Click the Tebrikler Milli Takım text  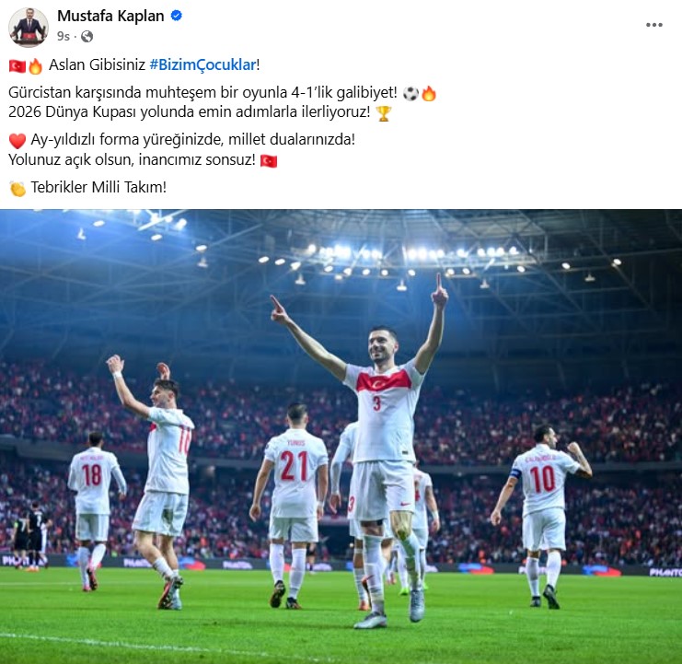click(98, 188)
